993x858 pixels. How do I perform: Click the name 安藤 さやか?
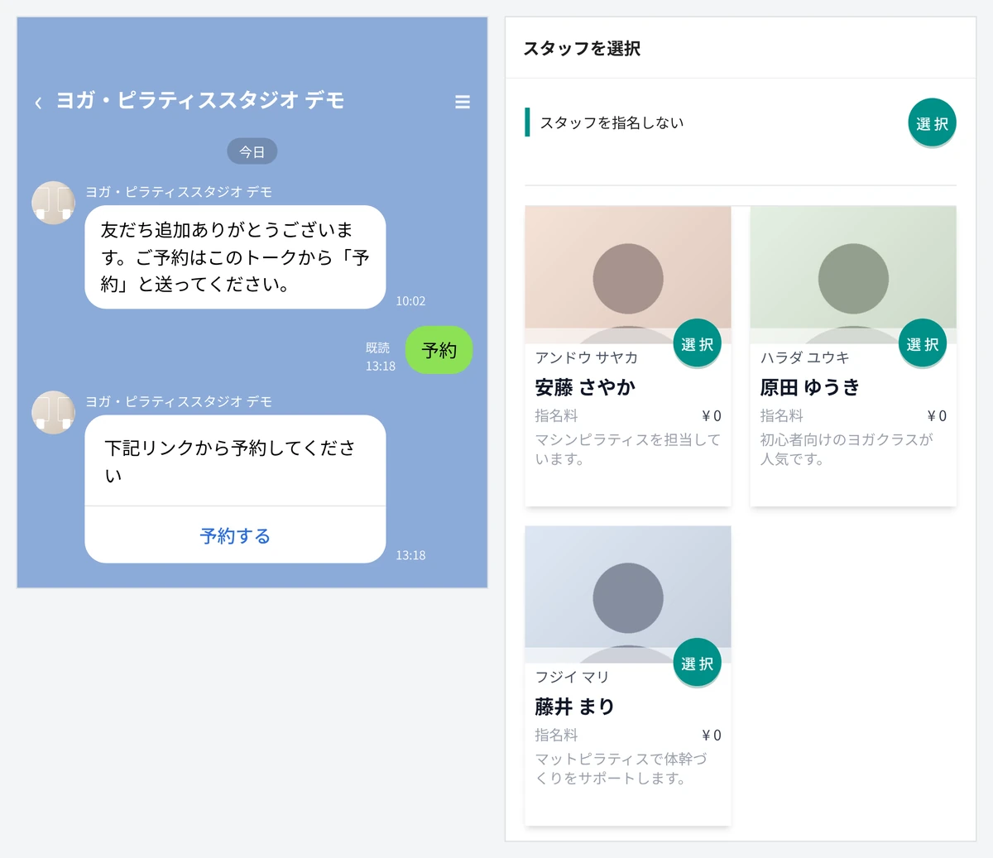click(585, 386)
